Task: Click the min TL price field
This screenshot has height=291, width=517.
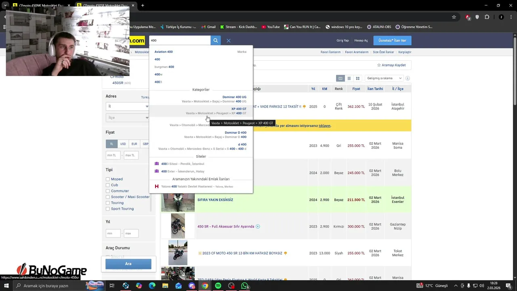Action: (113, 155)
